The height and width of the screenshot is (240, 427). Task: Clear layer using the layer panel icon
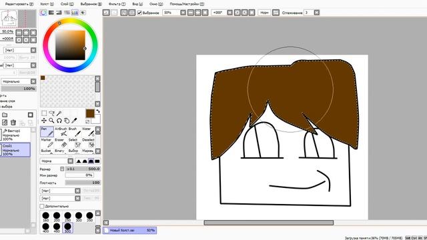(5, 123)
